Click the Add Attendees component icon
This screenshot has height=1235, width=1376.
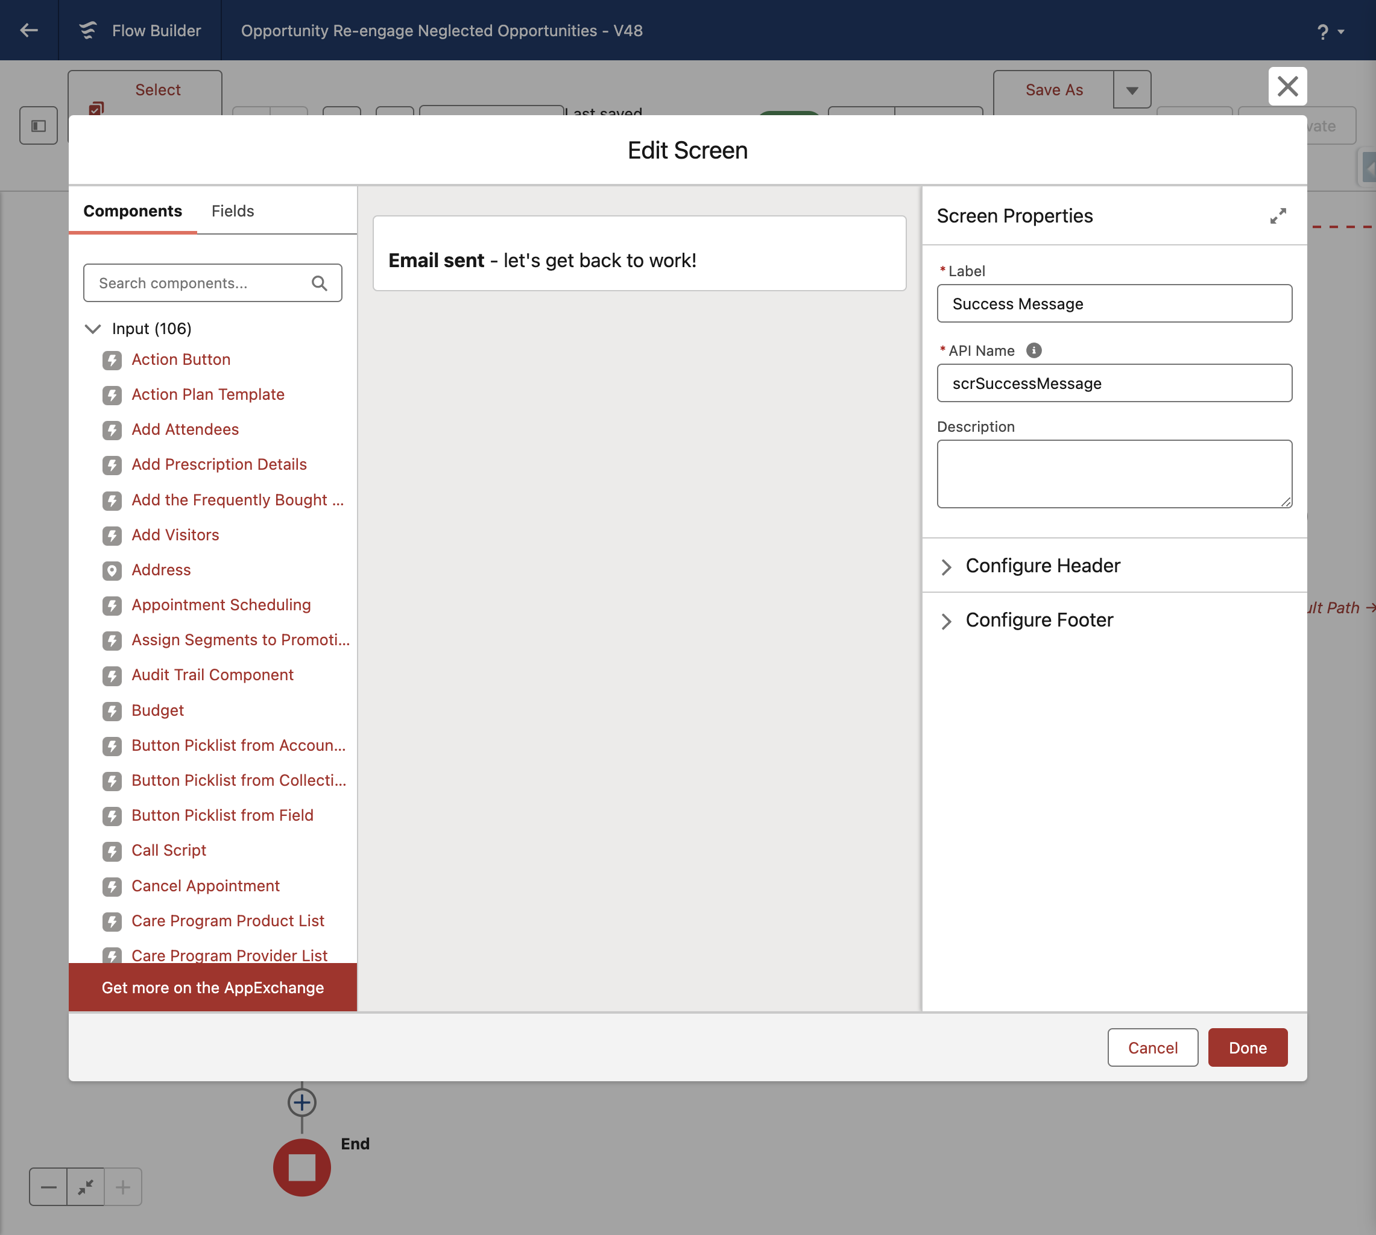click(x=112, y=430)
